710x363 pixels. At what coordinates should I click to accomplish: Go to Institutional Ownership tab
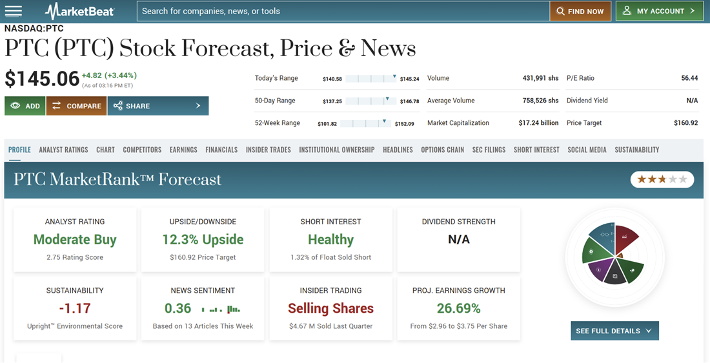click(337, 150)
